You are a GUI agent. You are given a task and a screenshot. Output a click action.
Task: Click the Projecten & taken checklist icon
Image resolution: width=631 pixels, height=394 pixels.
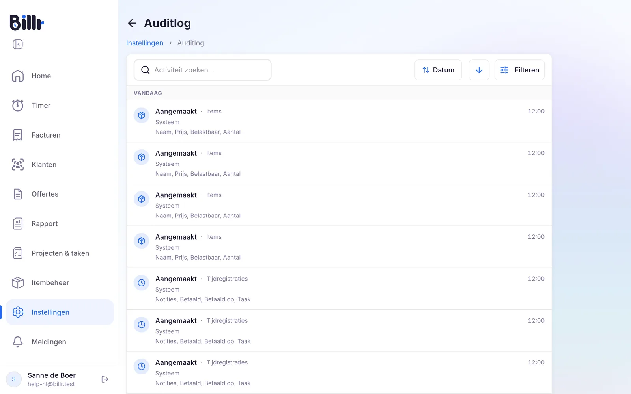tap(18, 253)
